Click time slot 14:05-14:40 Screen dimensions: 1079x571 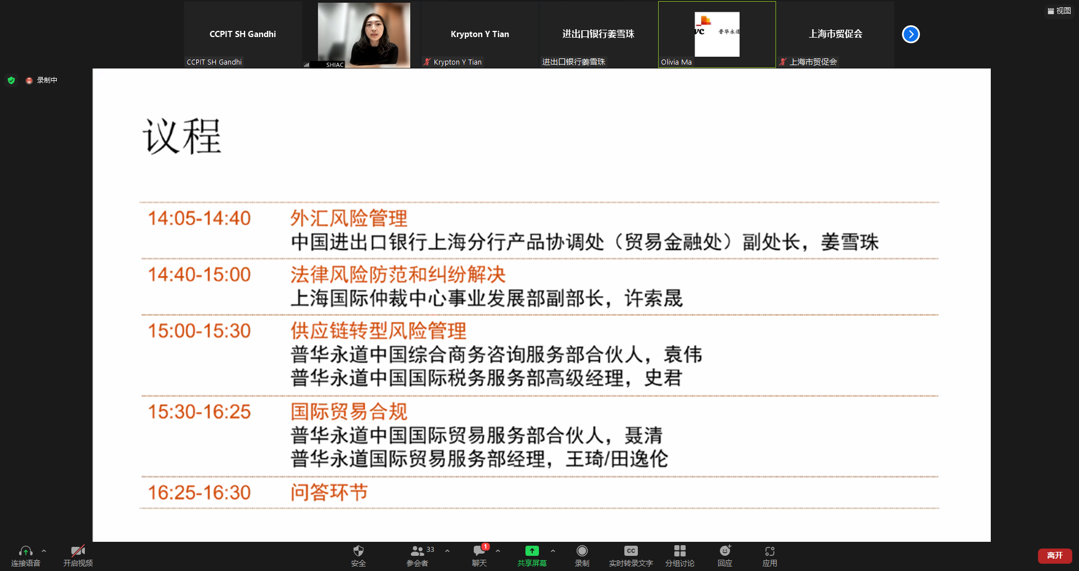point(199,218)
